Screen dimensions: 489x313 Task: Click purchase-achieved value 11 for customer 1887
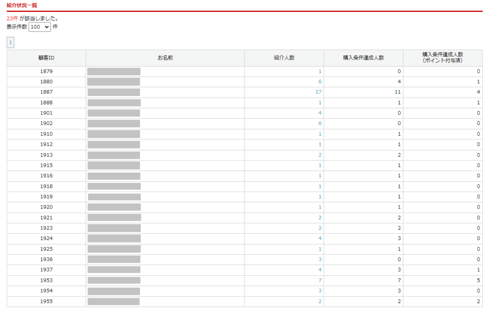tap(397, 92)
